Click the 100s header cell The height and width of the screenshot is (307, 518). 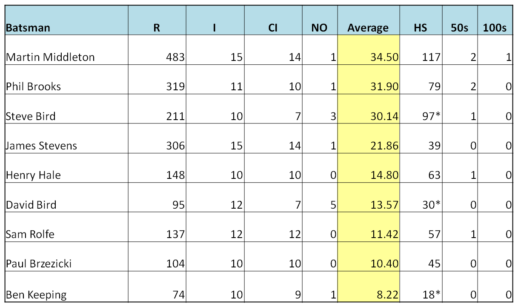pos(495,20)
